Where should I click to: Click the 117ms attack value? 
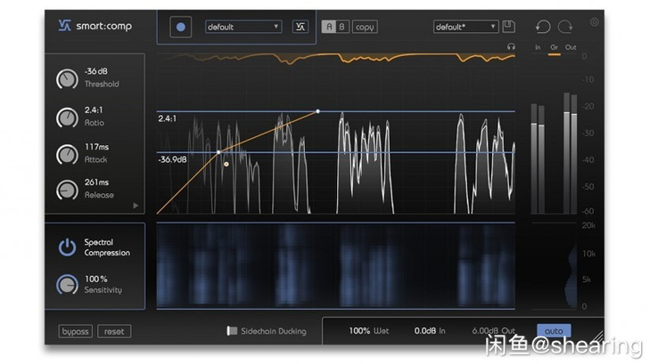pyautogui.click(x=97, y=147)
